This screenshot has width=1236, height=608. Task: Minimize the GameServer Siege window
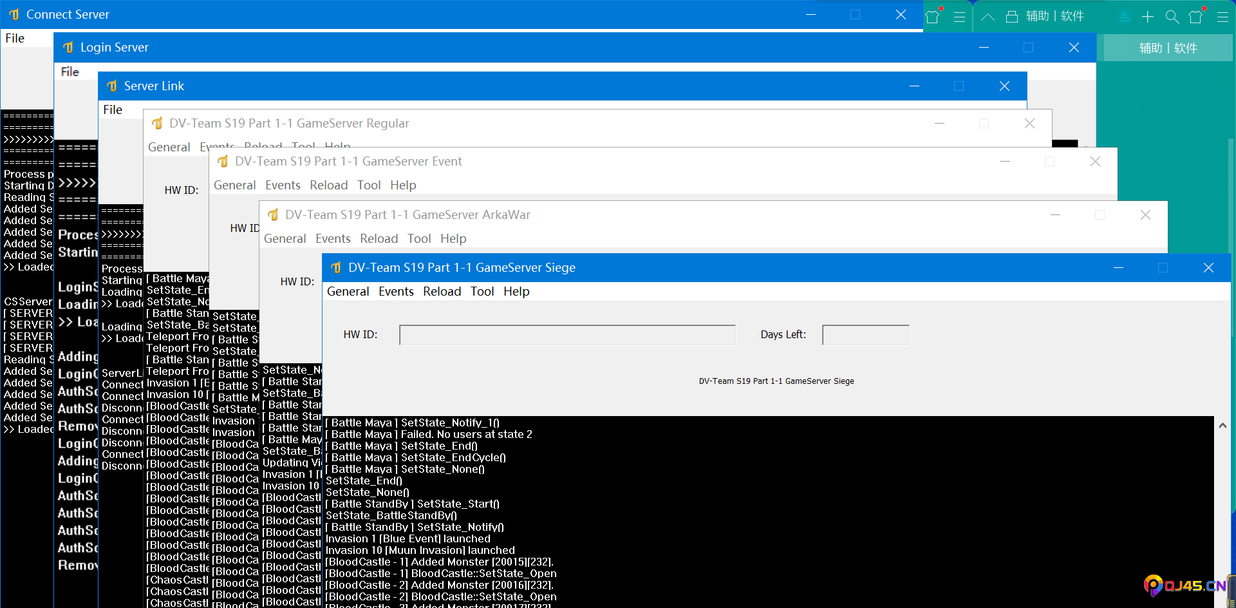tap(1118, 267)
